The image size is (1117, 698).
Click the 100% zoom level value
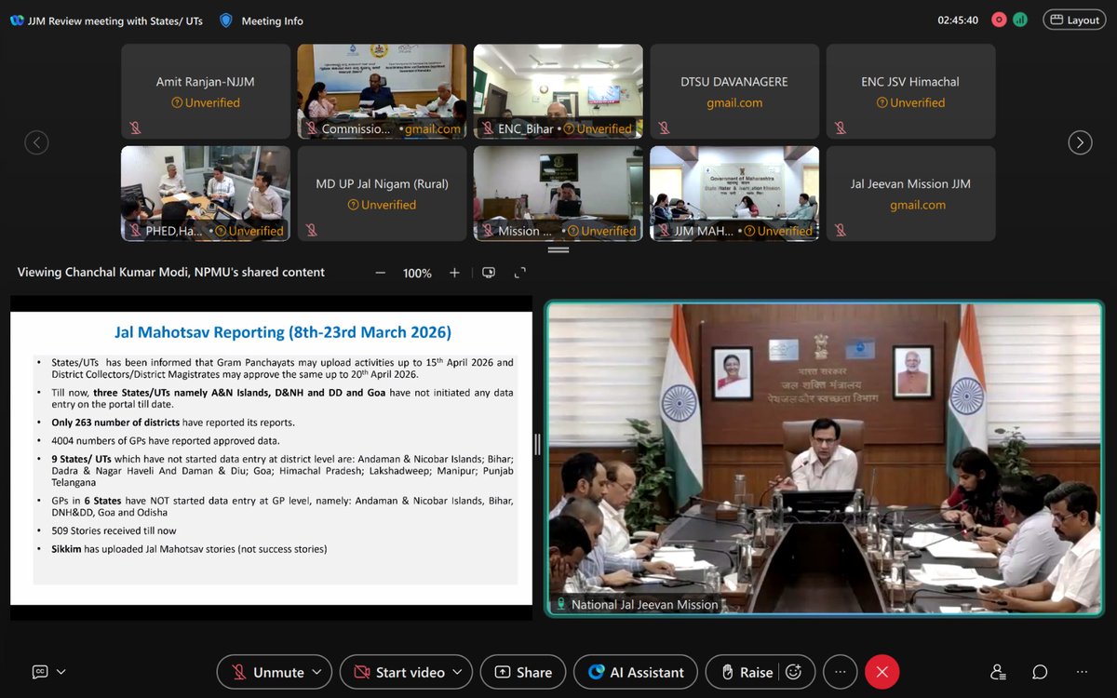417,273
